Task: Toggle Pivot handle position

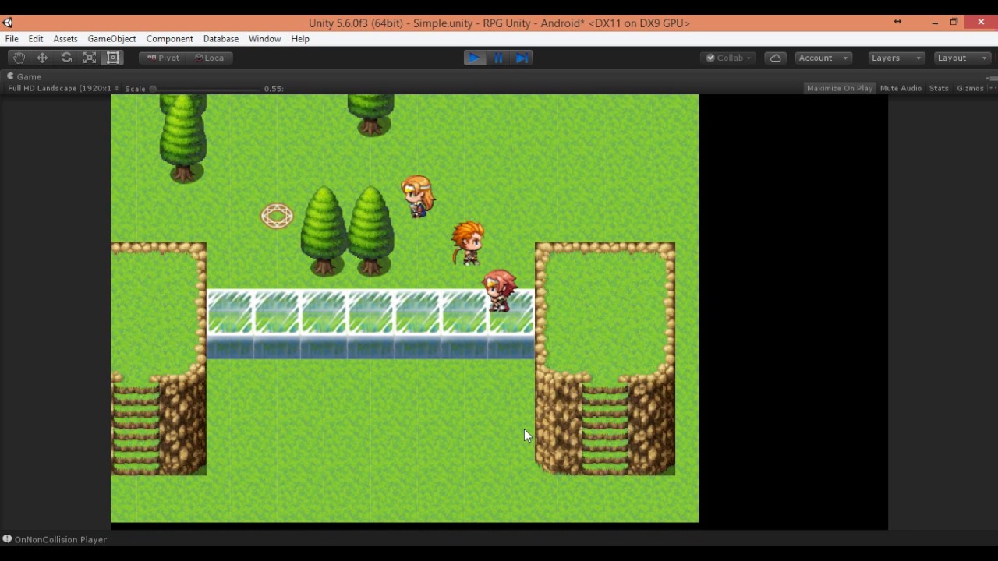Action: click(163, 58)
